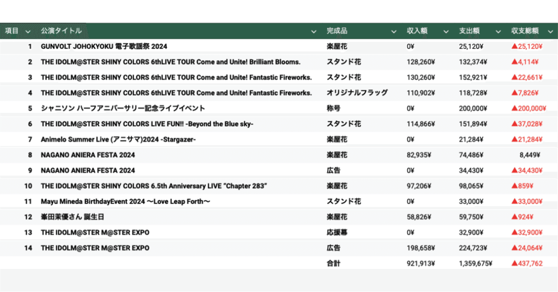Click the expense value 25,120¥

471,46
